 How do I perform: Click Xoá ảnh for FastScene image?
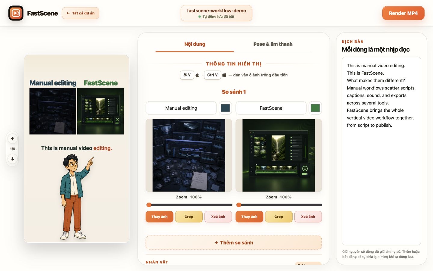(308, 217)
